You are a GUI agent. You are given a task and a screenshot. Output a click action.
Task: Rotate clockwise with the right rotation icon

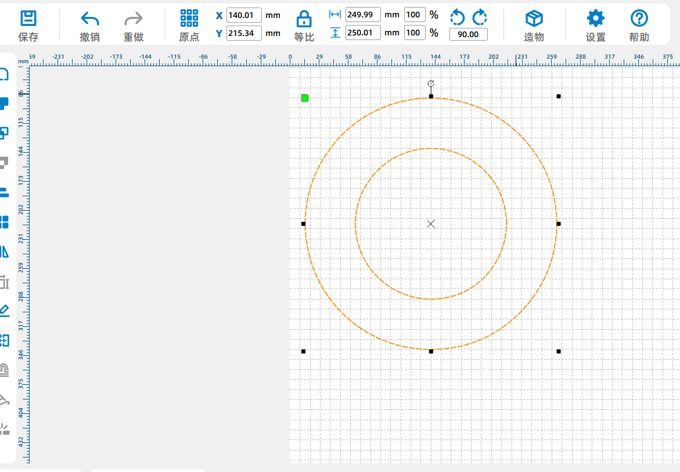tap(480, 17)
